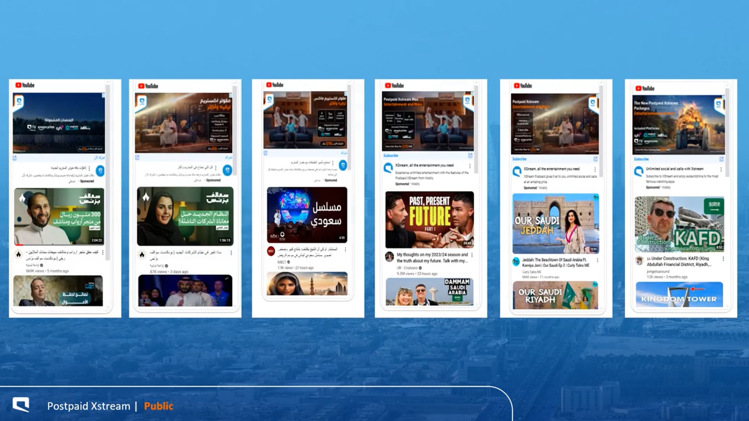
Task: Open the 'Past, Present Future' video thumbnail
Action: pyautogui.click(x=430, y=219)
